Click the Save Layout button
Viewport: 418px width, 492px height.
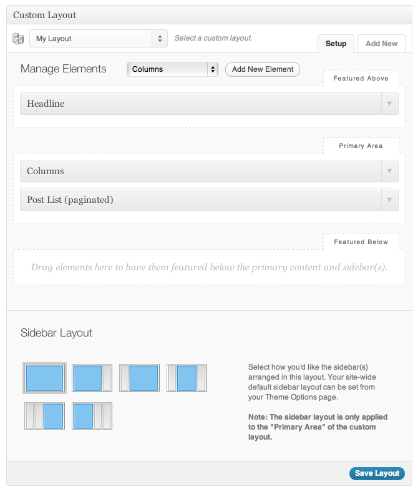click(377, 473)
